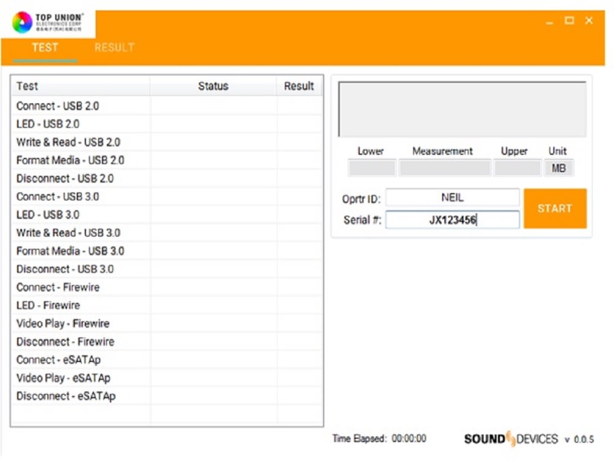Click the Serial # label

362,220
